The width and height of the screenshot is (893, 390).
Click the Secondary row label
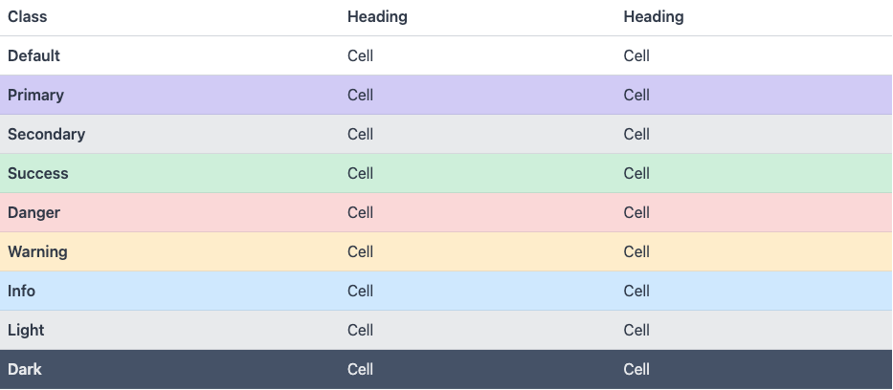[x=46, y=134]
